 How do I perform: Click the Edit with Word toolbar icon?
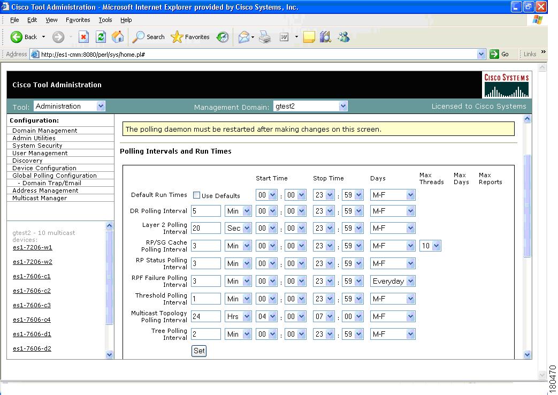284,37
